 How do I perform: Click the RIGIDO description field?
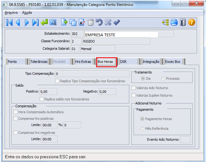(x=116, y=41)
